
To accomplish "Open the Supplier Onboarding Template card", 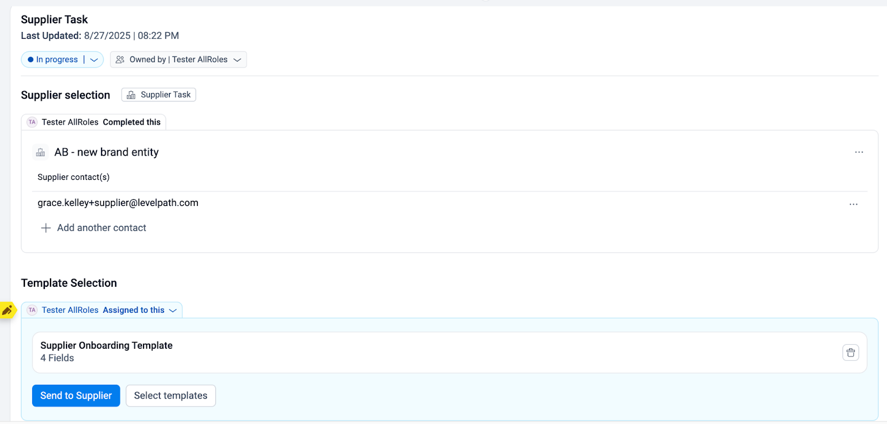I will point(450,353).
